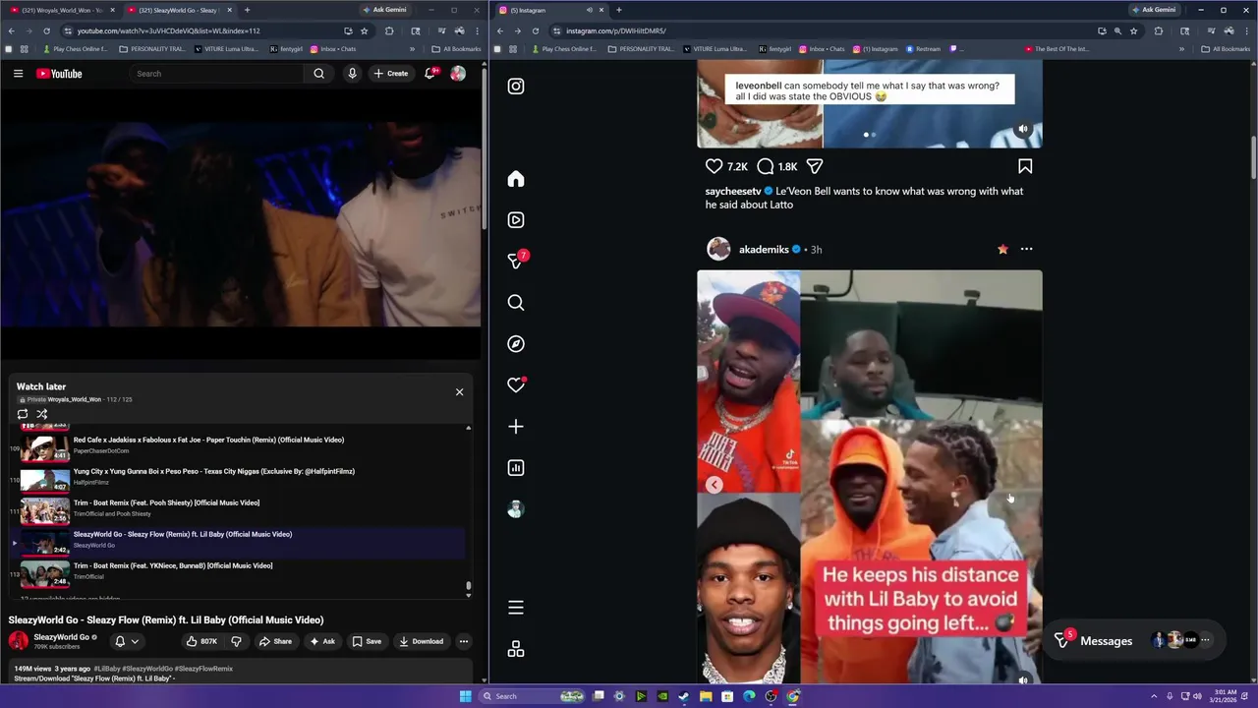
Task: Select SleazyWorld Go Sleazy Flow Remix row
Action: (237, 541)
